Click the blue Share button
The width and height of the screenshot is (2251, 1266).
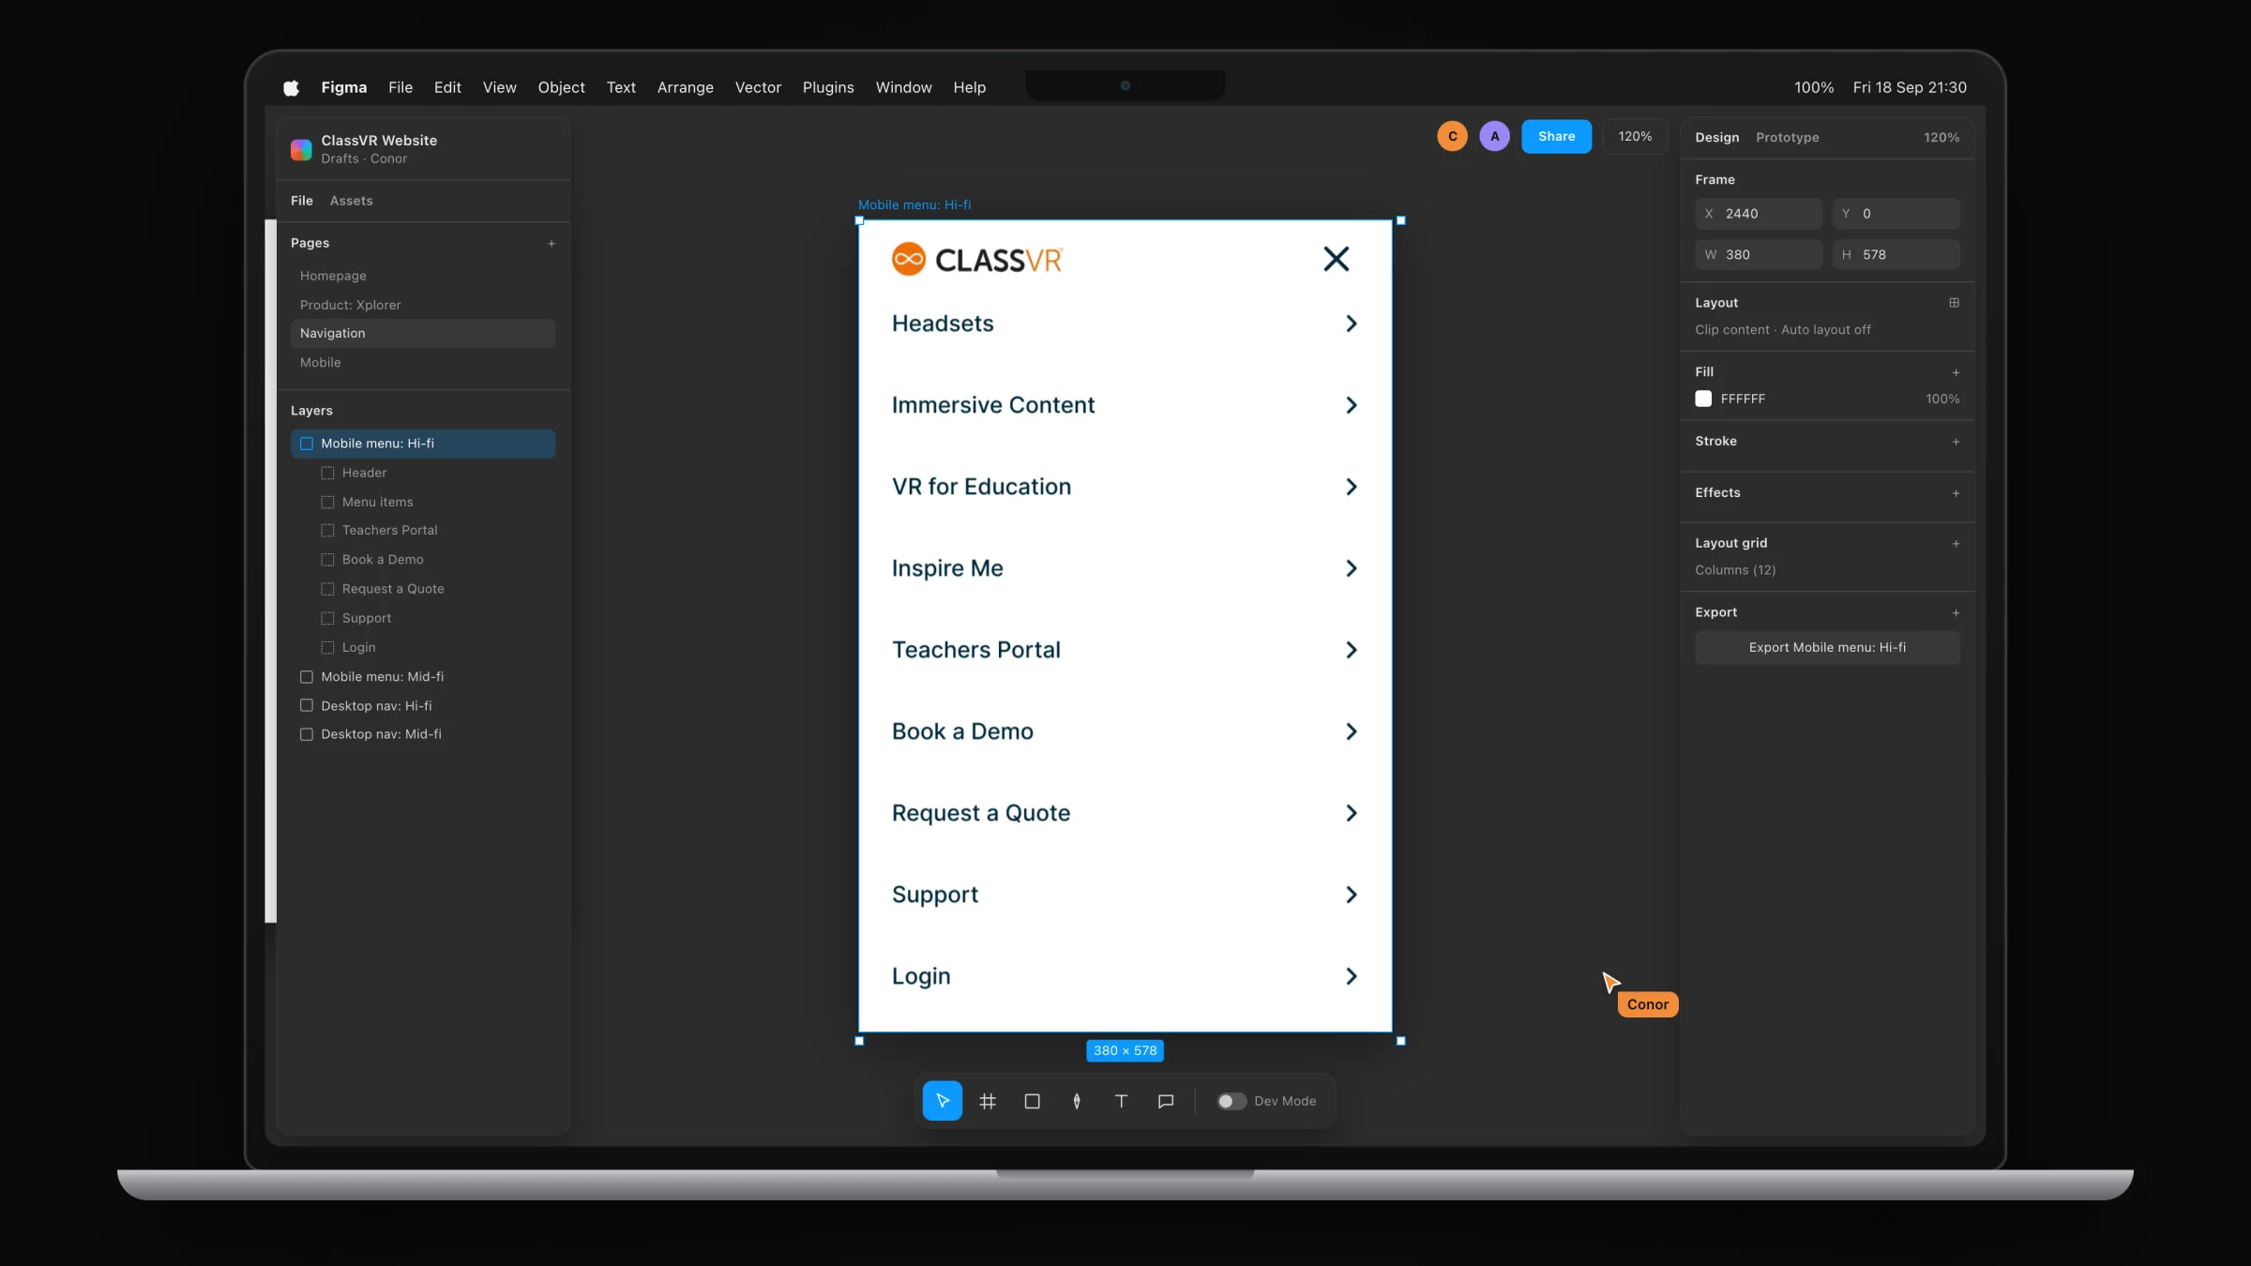pos(1556,136)
